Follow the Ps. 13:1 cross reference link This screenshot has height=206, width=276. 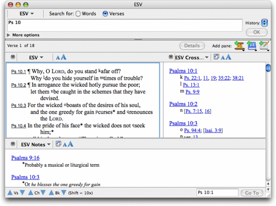pyautogui.click(x=191, y=85)
